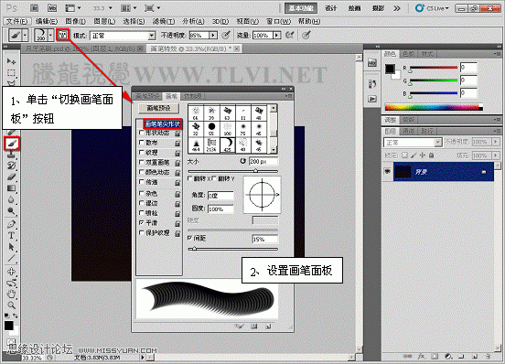Select the 设计 workspace
The image size is (505, 364).
coord(330,8)
